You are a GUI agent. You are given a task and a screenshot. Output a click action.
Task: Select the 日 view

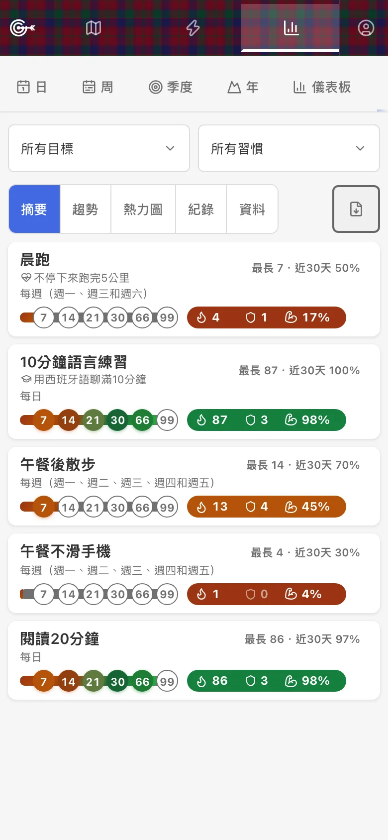(x=32, y=87)
